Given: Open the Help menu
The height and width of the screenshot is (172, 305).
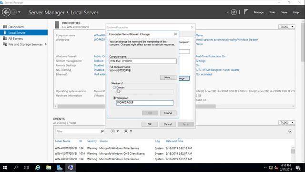Looking at the screenshot, I should tap(296, 12).
